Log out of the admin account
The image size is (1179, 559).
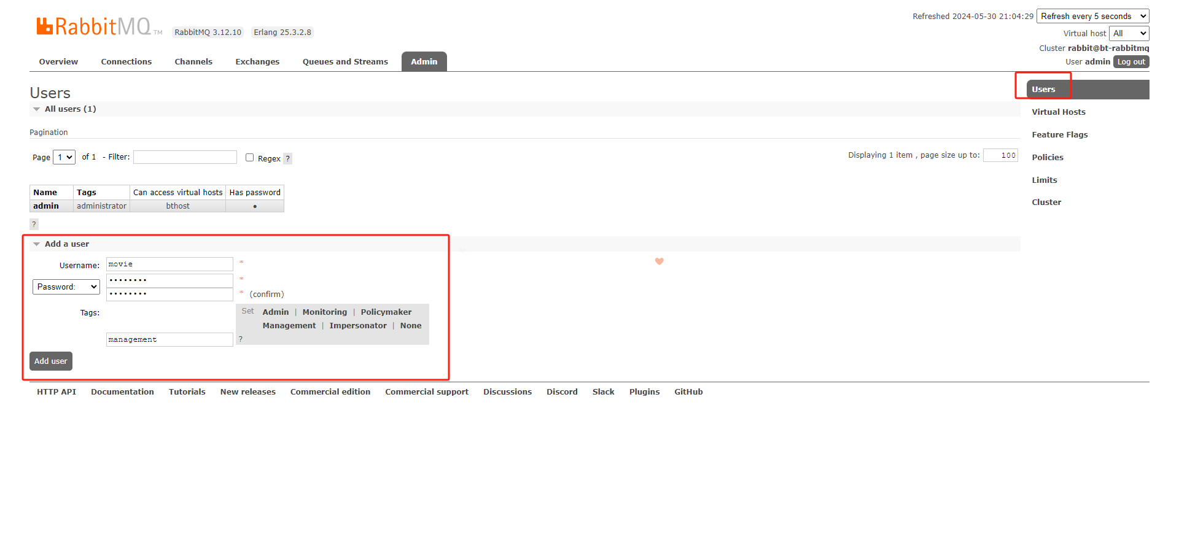(1130, 62)
